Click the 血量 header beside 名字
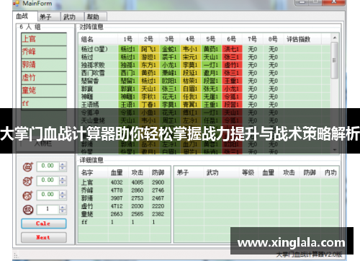The image size is (360, 261). tap(118, 172)
